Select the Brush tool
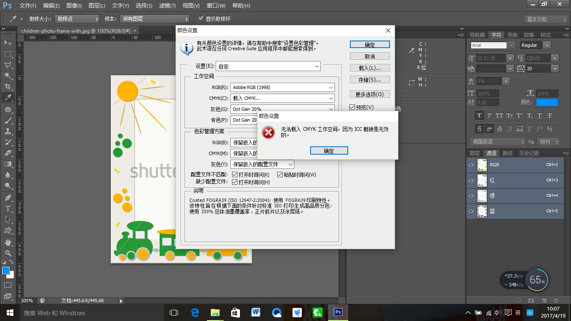Image resolution: width=571 pixels, height=321 pixels. [x=8, y=120]
